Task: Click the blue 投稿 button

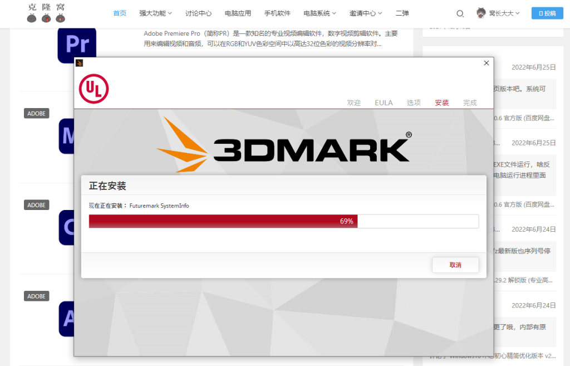Action: pyautogui.click(x=547, y=13)
